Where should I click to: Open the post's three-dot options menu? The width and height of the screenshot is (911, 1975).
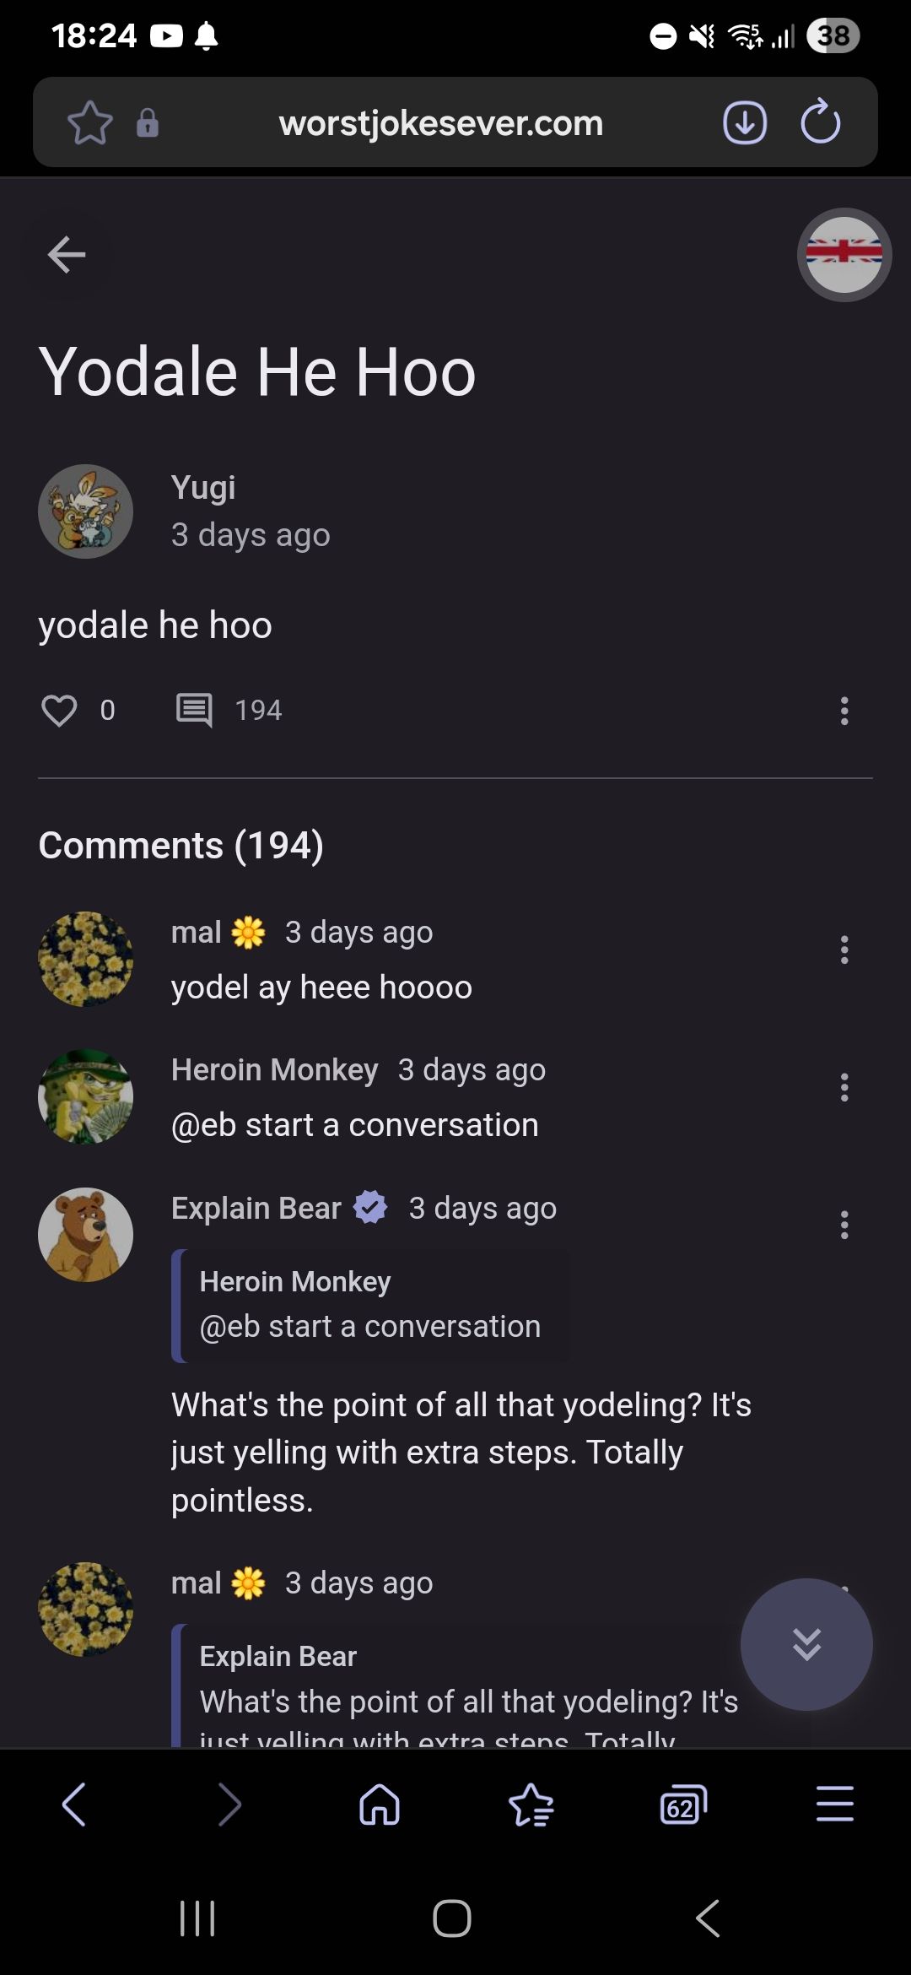(x=844, y=711)
